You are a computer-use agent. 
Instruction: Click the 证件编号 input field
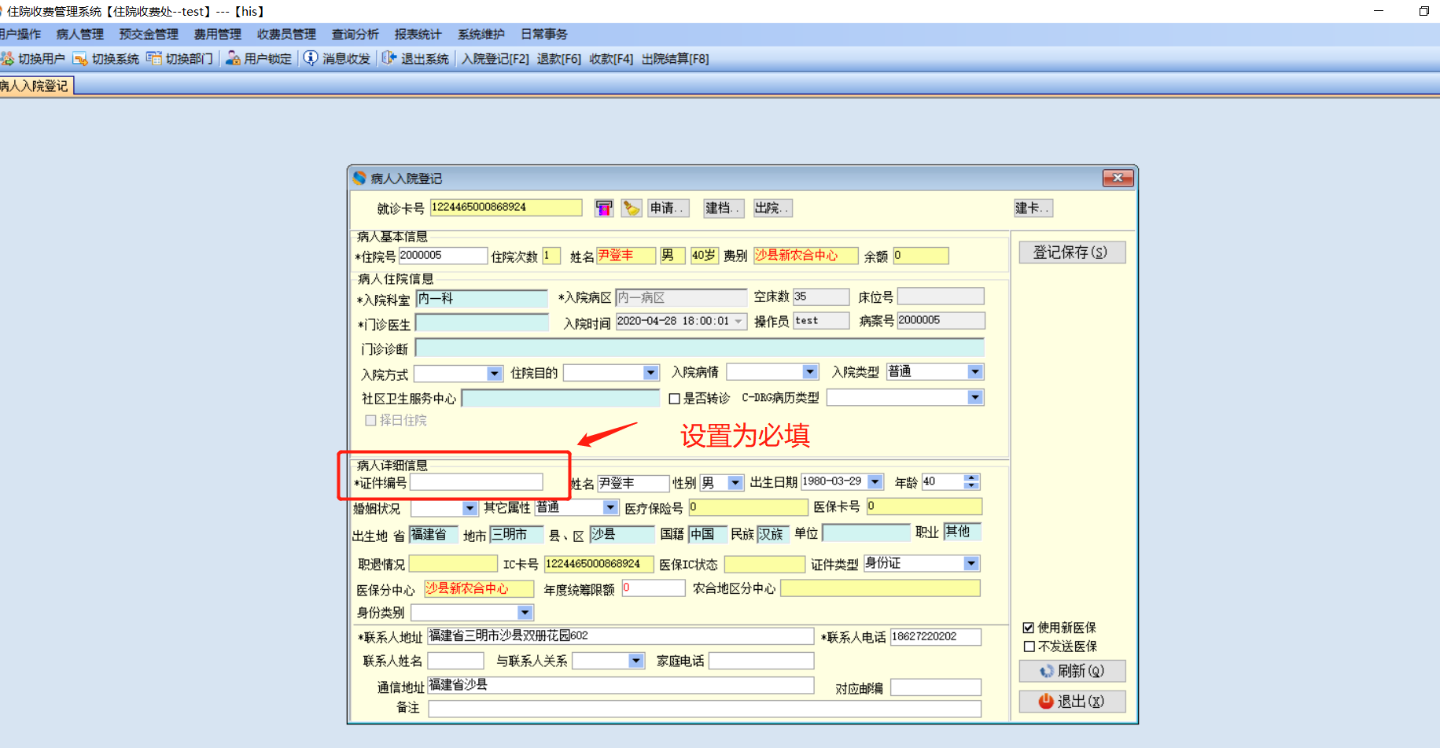[477, 482]
